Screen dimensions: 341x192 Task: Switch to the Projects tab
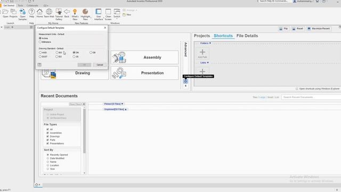(x=202, y=36)
